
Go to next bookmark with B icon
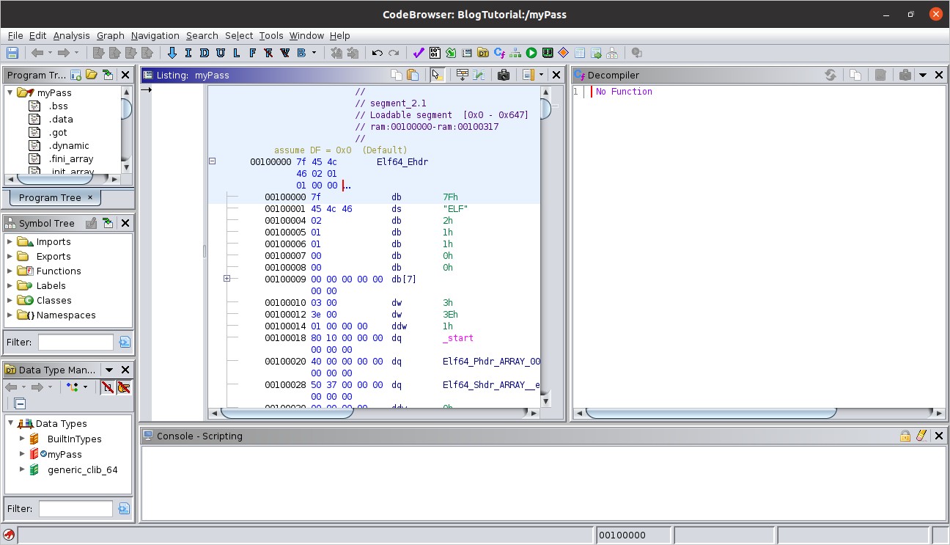tap(301, 53)
